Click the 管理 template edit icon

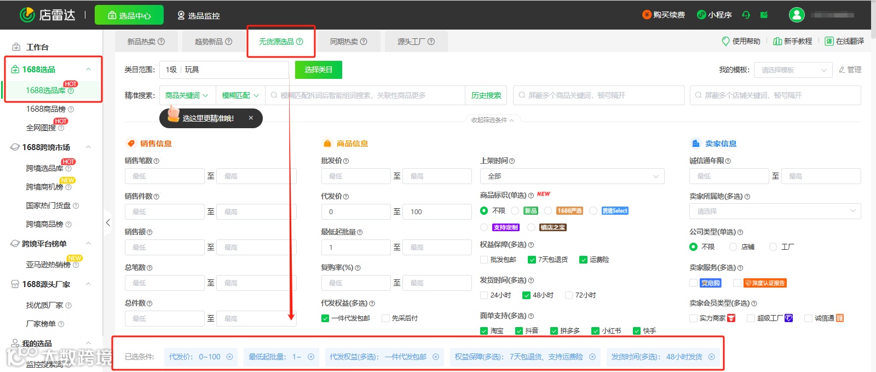click(x=842, y=70)
